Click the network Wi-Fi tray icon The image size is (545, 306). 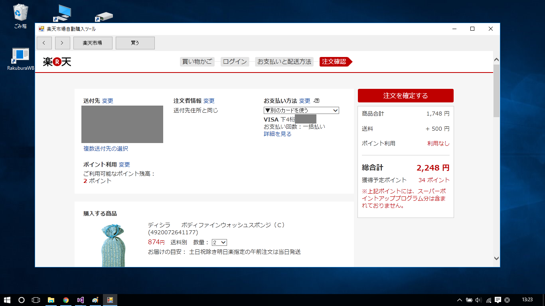point(489,300)
